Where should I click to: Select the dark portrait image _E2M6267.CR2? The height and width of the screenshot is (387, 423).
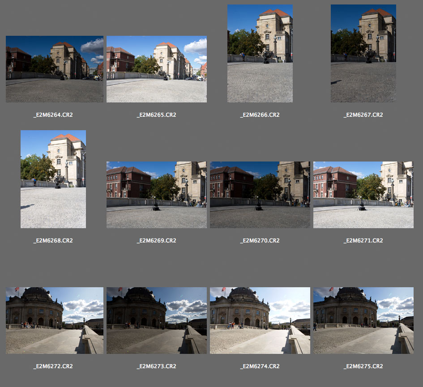pos(363,54)
